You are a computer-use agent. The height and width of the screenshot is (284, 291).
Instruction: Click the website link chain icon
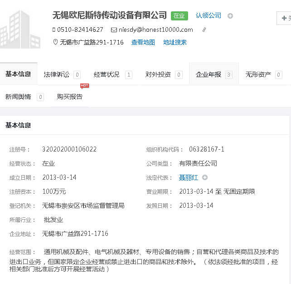(x=204, y=30)
